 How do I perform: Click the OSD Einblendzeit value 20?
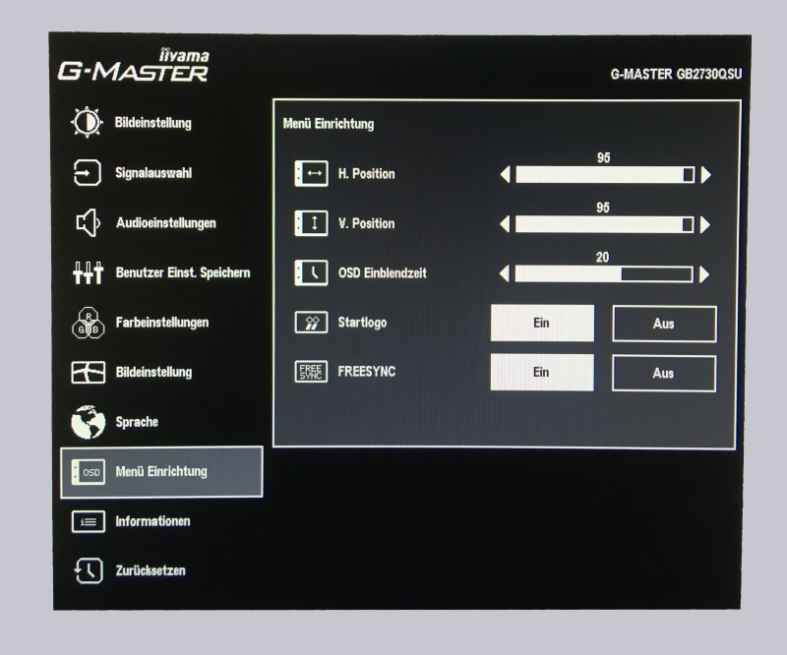(602, 257)
